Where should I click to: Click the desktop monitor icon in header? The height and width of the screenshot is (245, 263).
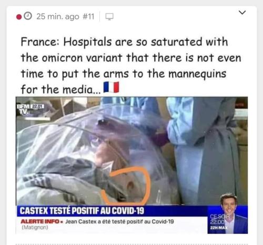(109, 17)
